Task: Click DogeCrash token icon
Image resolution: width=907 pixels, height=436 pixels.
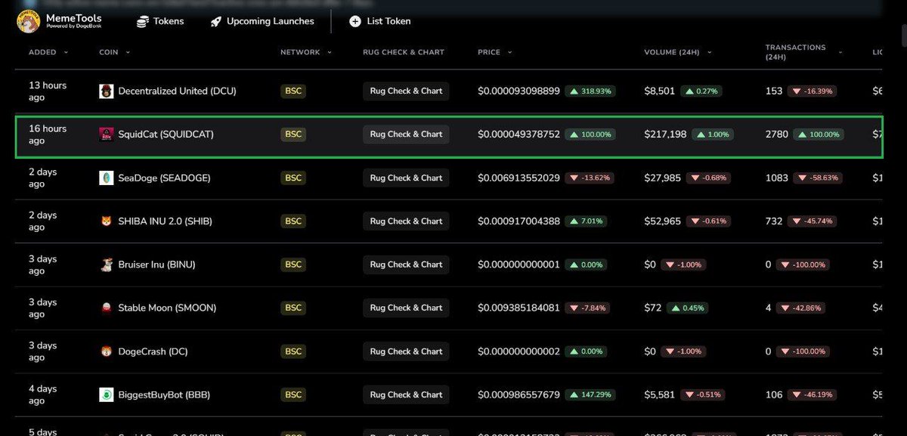Action: pos(107,351)
